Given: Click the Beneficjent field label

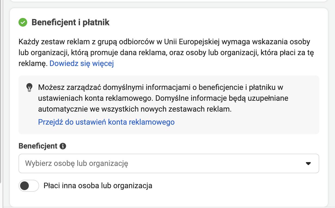Looking at the screenshot, I should (x=38, y=146).
